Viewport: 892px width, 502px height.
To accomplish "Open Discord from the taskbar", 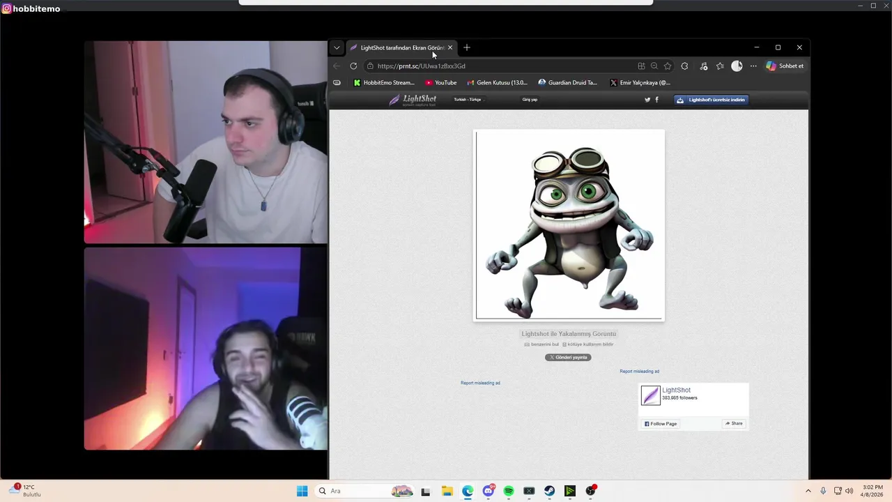I will click(489, 491).
